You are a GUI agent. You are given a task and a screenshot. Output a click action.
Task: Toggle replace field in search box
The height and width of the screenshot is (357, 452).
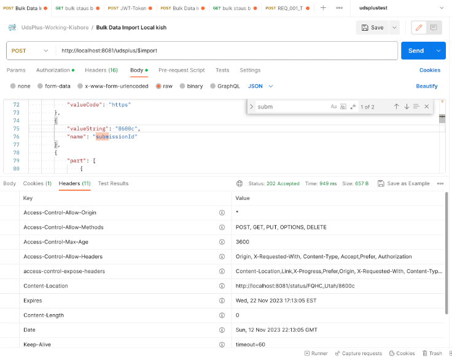pyautogui.click(x=251, y=107)
